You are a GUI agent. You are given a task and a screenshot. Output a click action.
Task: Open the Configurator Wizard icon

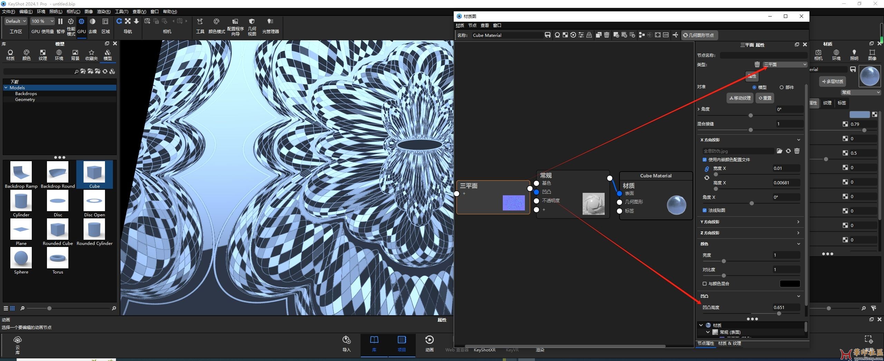(x=235, y=21)
